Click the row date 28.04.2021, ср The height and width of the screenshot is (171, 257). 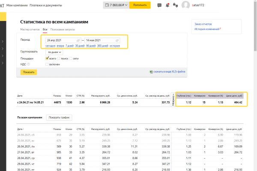tap(26, 158)
